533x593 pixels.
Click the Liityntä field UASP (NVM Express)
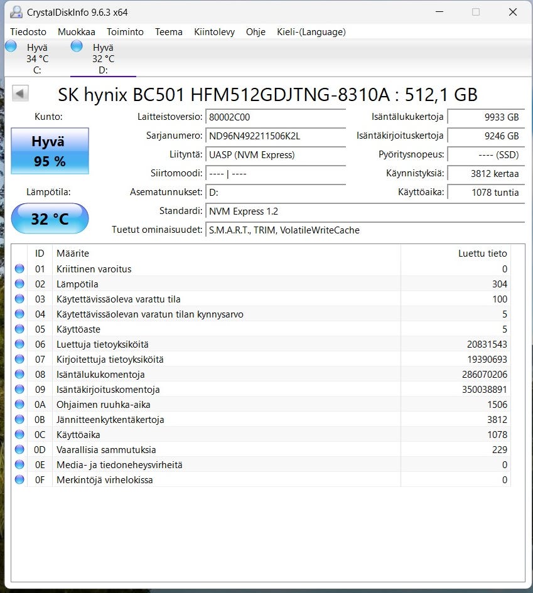point(276,154)
